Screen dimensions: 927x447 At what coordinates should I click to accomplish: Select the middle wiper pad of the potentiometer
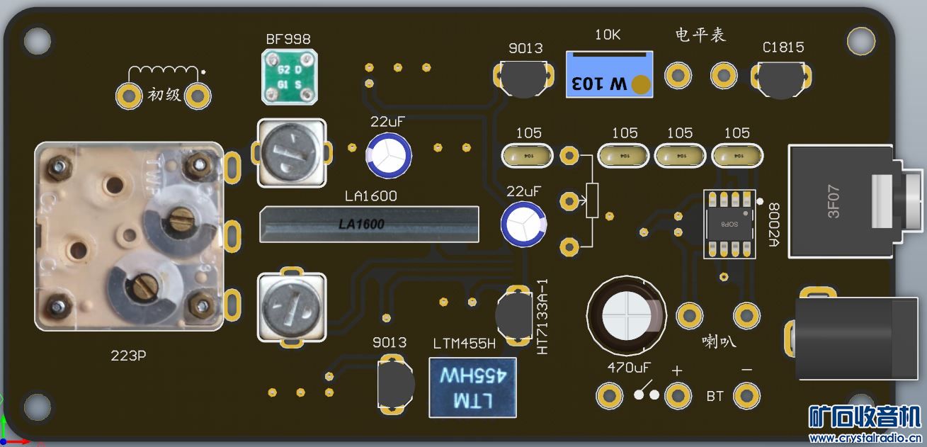click(x=569, y=201)
